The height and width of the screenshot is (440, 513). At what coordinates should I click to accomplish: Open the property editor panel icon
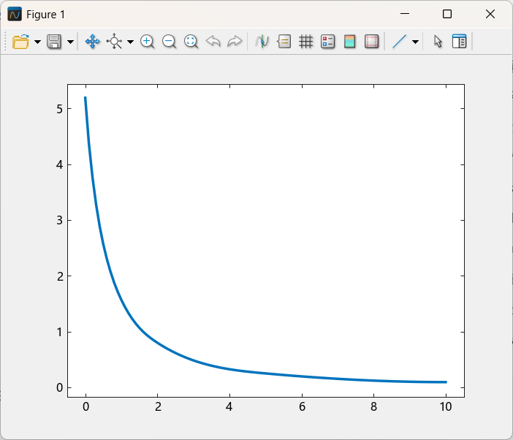pos(459,42)
